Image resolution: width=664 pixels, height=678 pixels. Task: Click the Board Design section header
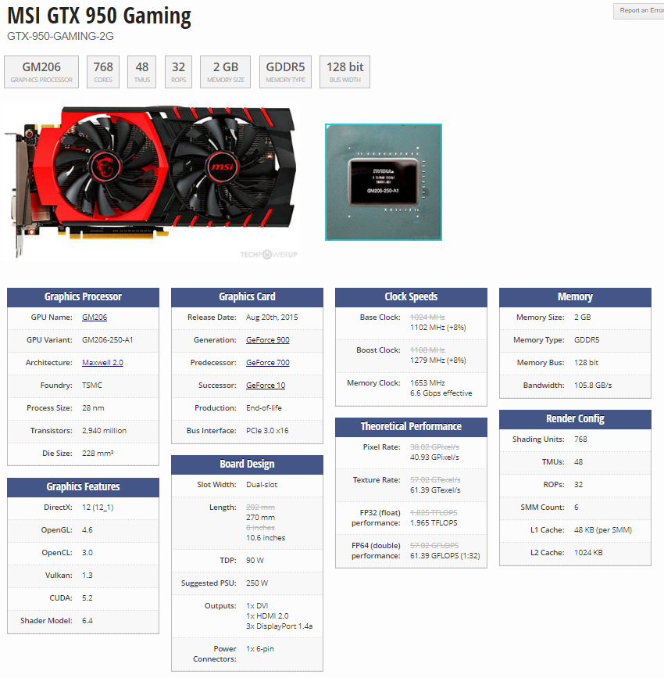247,465
